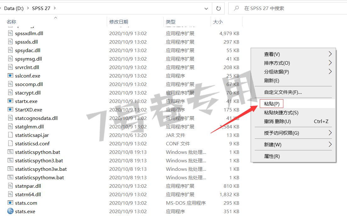
Task: Click the spsydac.dll file icon
Action: [10, 50]
